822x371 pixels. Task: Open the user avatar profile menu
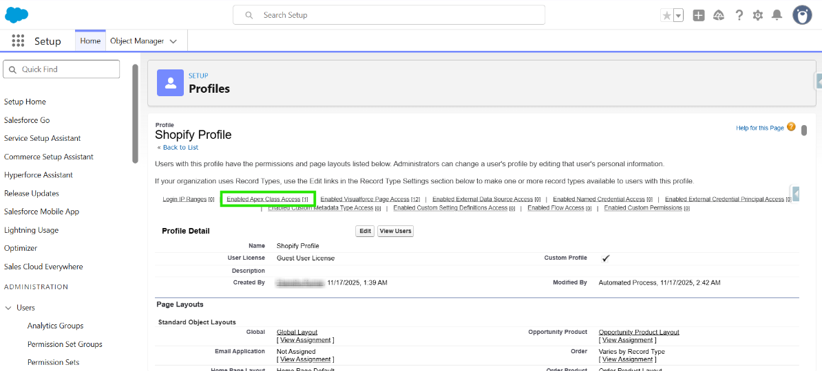pyautogui.click(x=801, y=15)
